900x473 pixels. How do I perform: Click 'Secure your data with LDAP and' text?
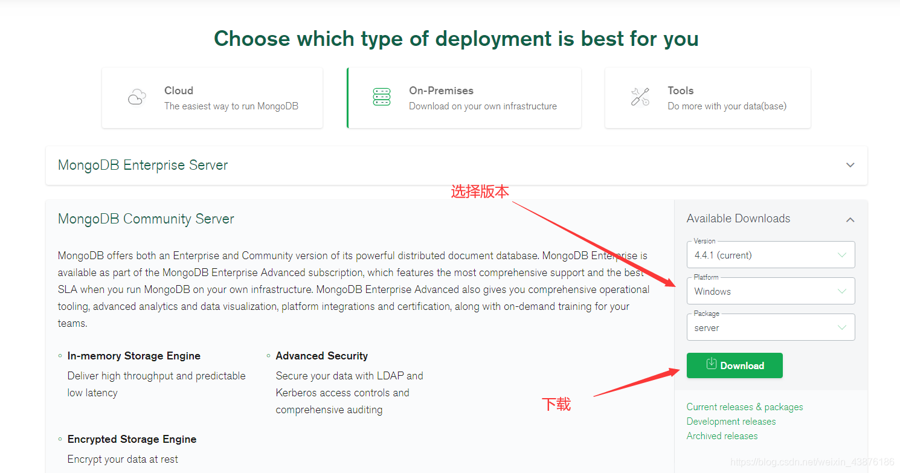coord(350,376)
